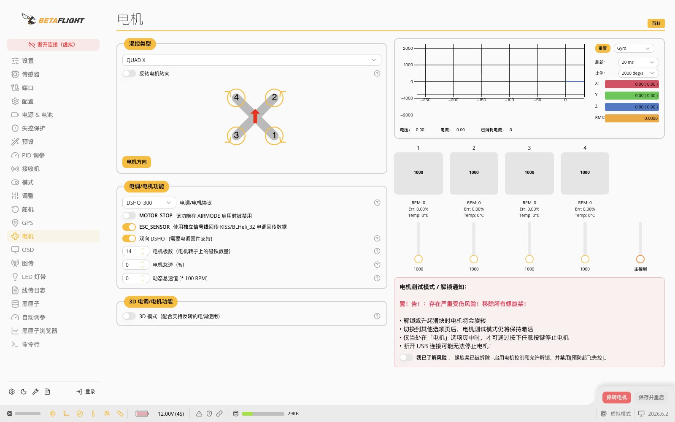
Task: Open QUAD X mixer type dropdown
Action: [x=252, y=60]
